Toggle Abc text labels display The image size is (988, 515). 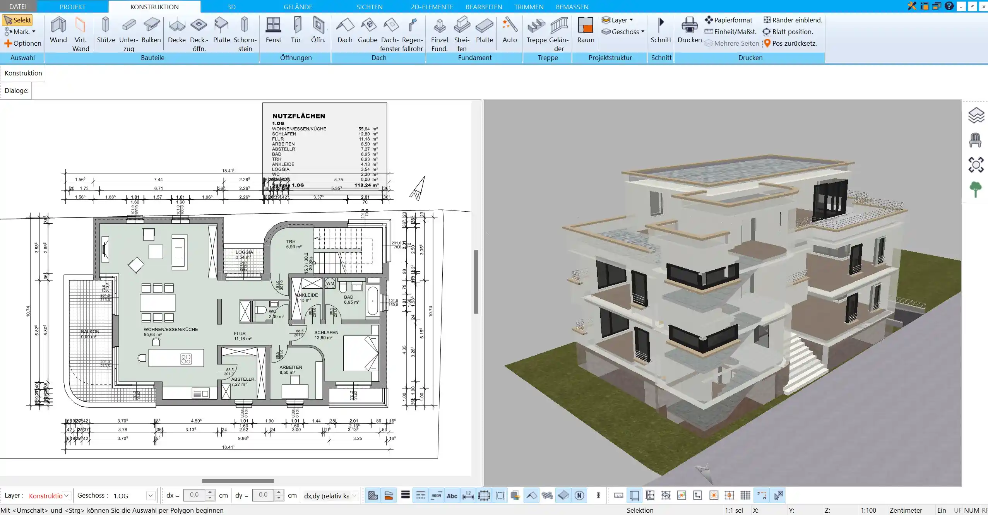(x=452, y=495)
